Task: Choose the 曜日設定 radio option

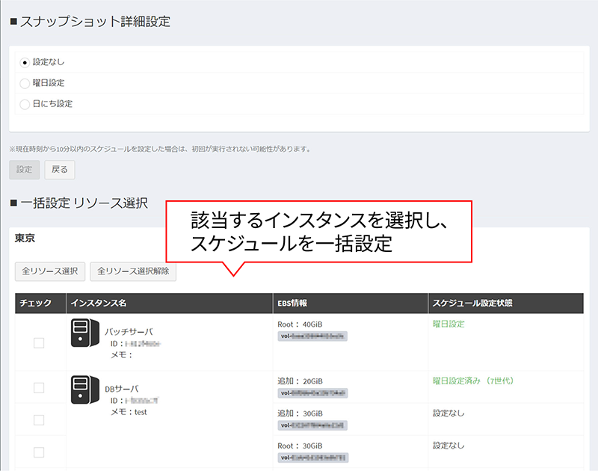Action: pyautogui.click(x=25, y=83)
